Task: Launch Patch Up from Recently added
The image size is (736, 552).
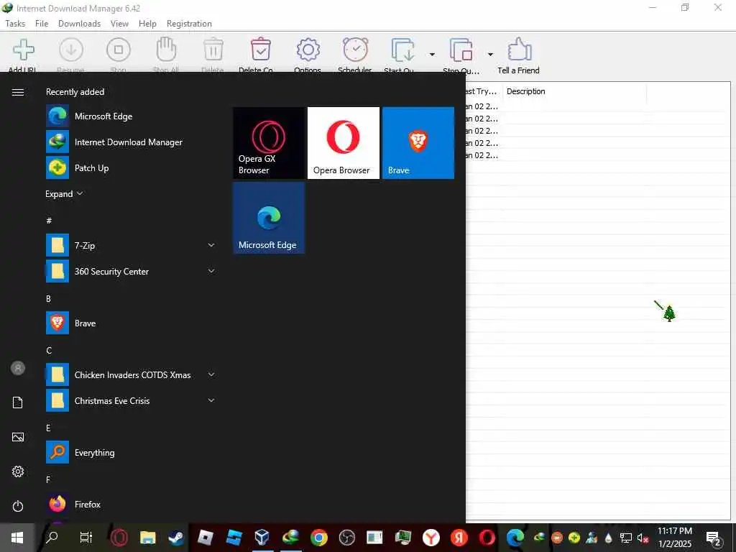Action: tap(131, 167)
